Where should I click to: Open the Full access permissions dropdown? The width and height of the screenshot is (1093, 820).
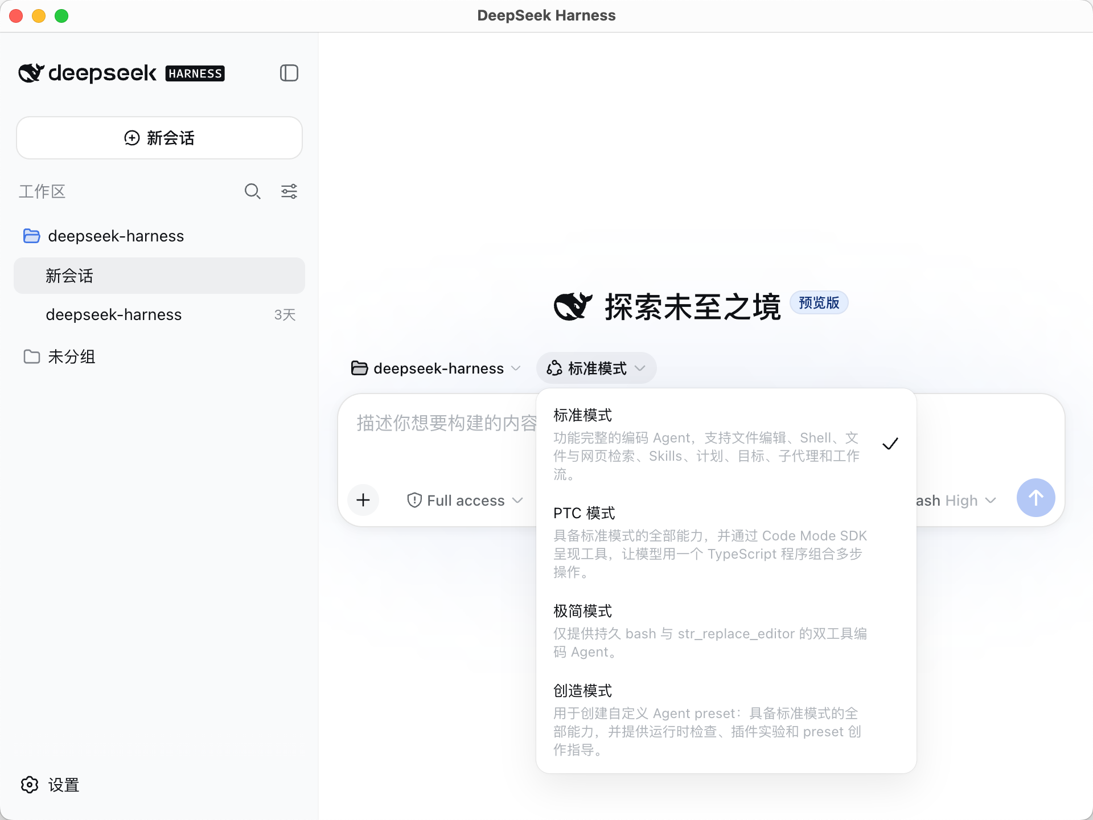click(x=465, y=500)
